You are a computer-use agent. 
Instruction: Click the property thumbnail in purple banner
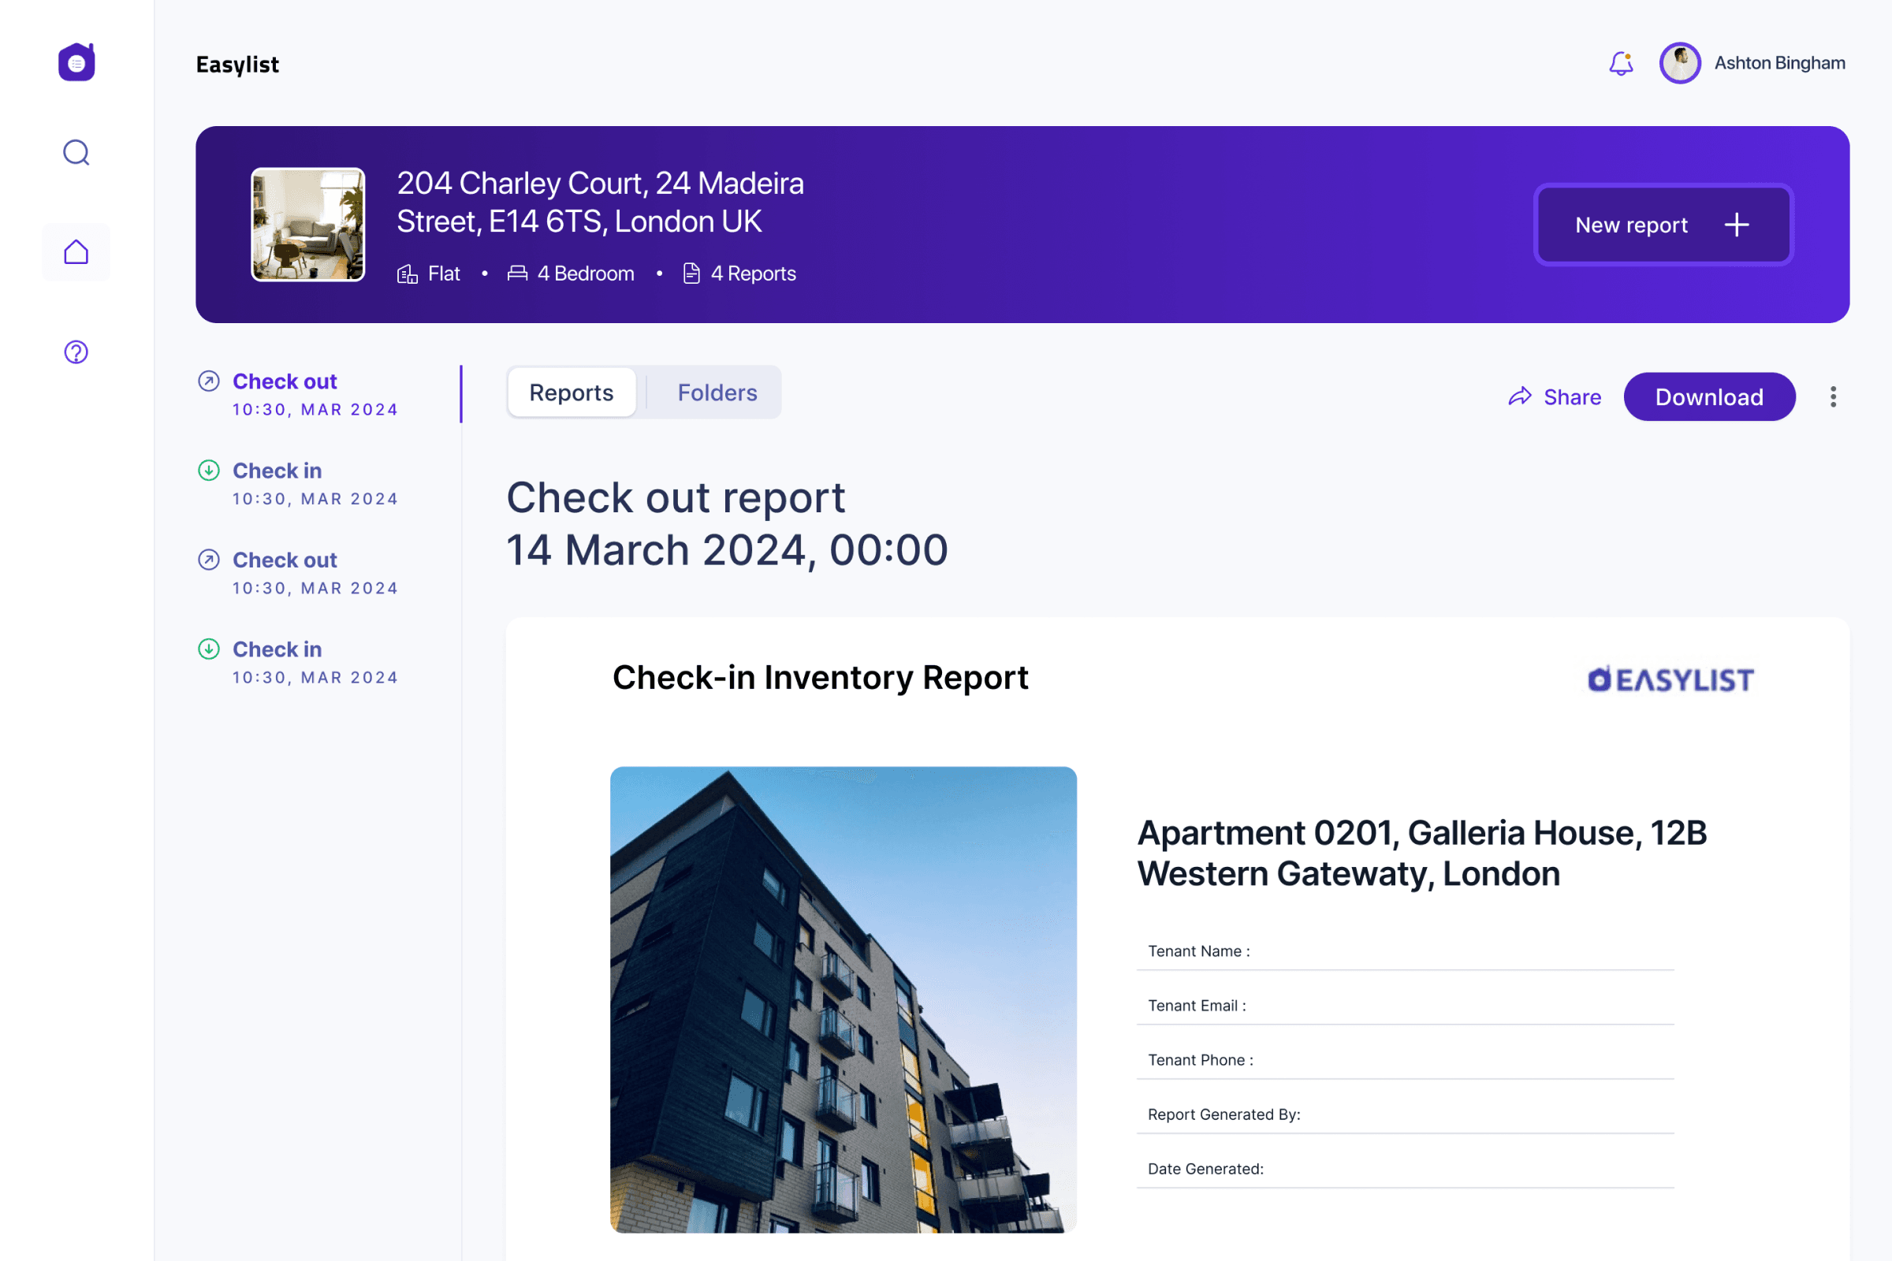308,225
